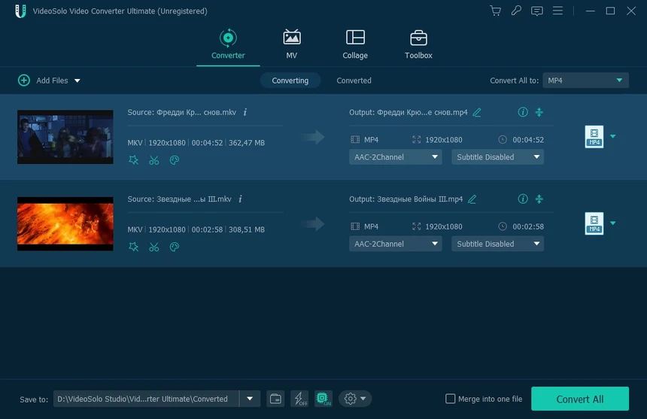Expand format arrow beside Звездные MP4 icon
Image resolution: width=647 pixels, height=419 pixels.
coord(612,223)
